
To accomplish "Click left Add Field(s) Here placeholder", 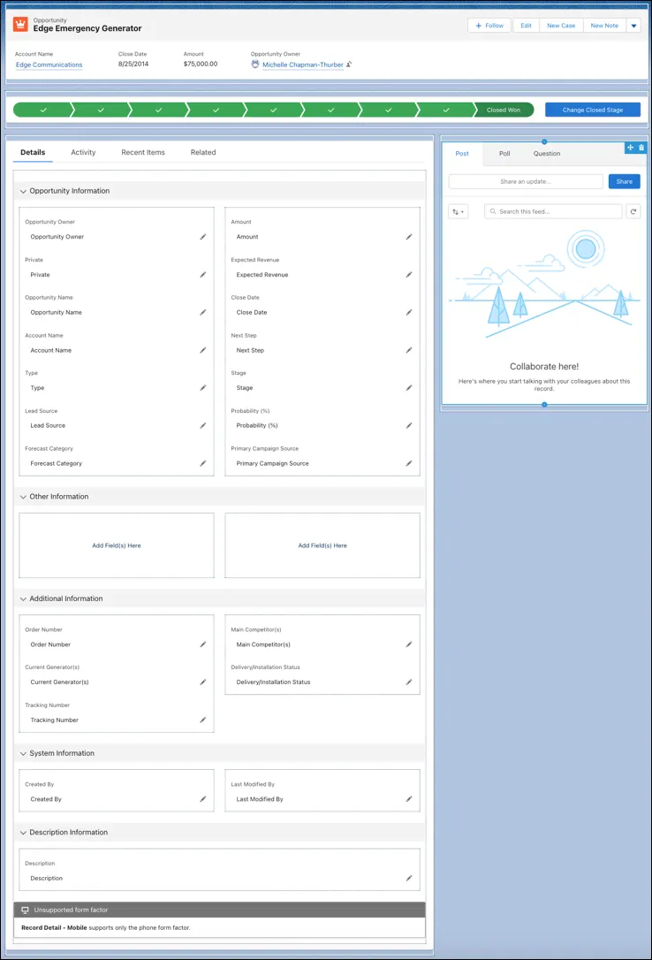I will pyautogui.click(x=117, y=545).
